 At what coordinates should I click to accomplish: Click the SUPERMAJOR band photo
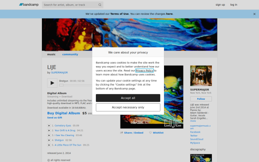pos(201,76)
